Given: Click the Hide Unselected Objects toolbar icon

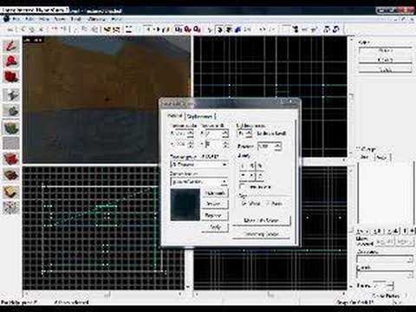Looking at the screenshot, I should pos(188,29).
